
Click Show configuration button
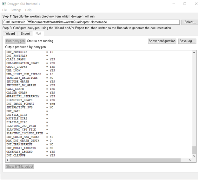pyautogui.click(x=162, y=41)
